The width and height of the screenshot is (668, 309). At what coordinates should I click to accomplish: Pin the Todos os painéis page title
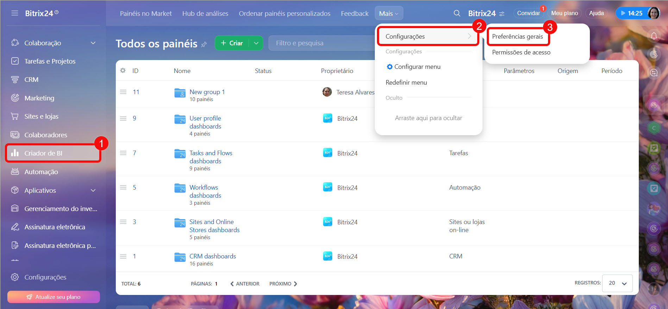[204, 44]
